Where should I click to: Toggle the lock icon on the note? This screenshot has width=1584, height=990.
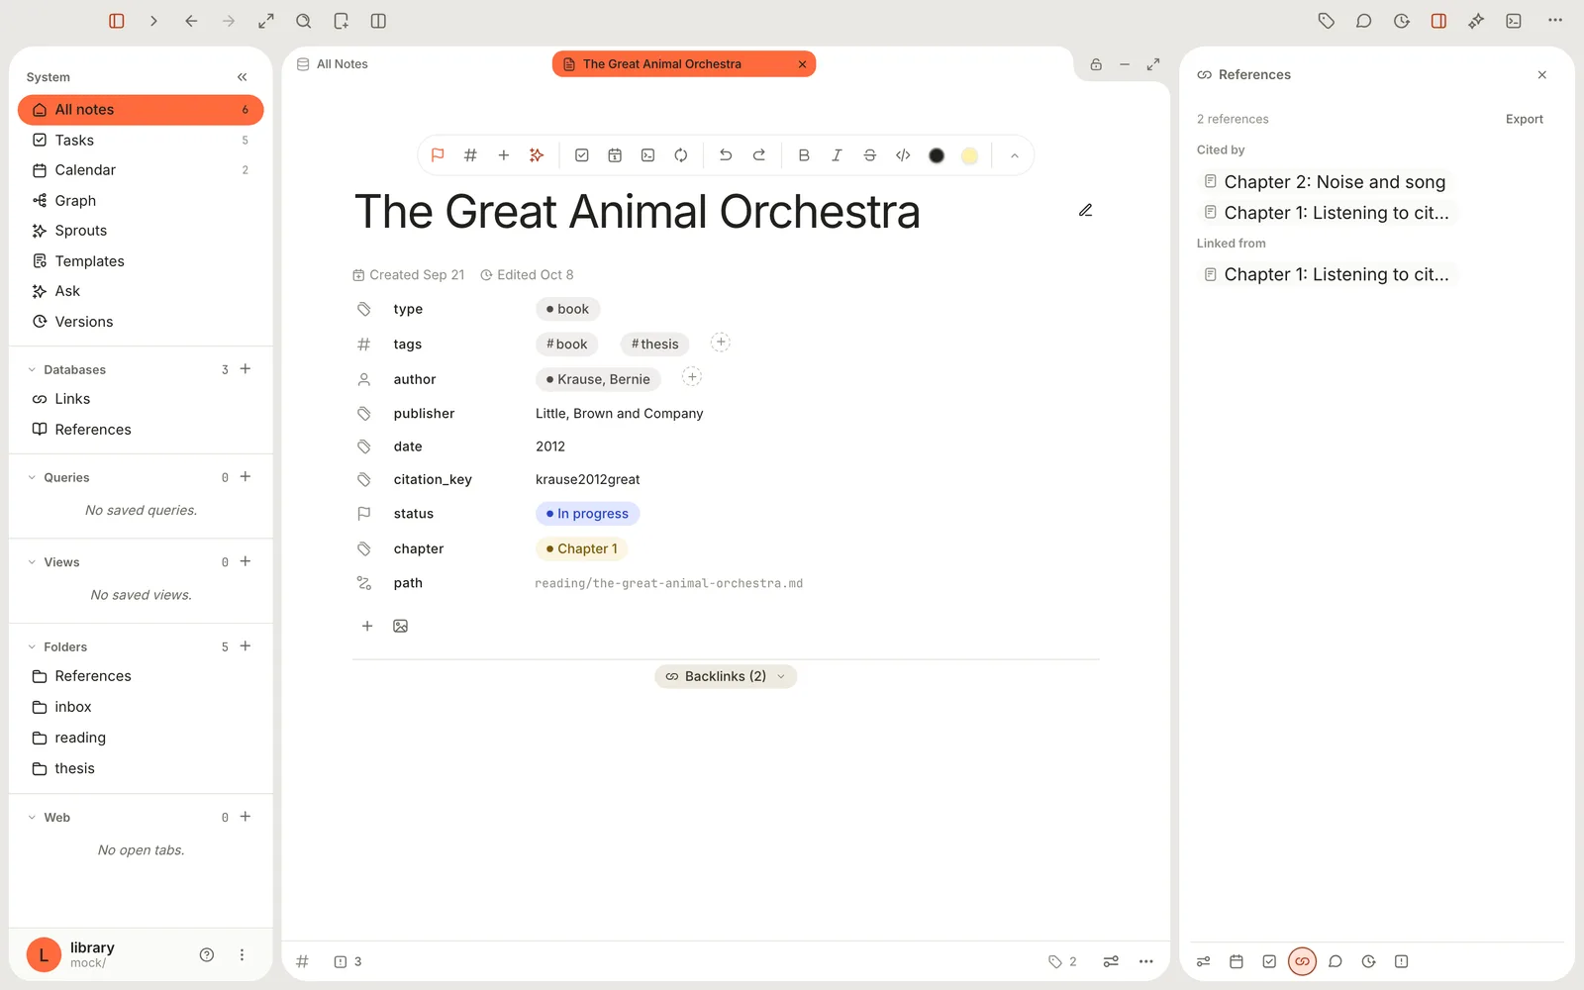point(1096,64)
